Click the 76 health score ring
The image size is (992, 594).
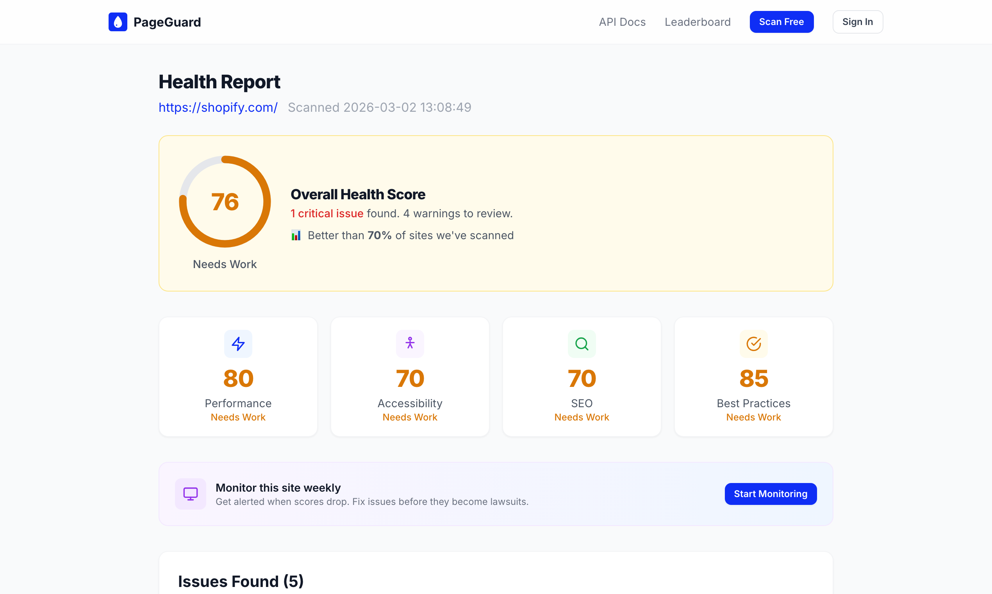pos(225,202)
